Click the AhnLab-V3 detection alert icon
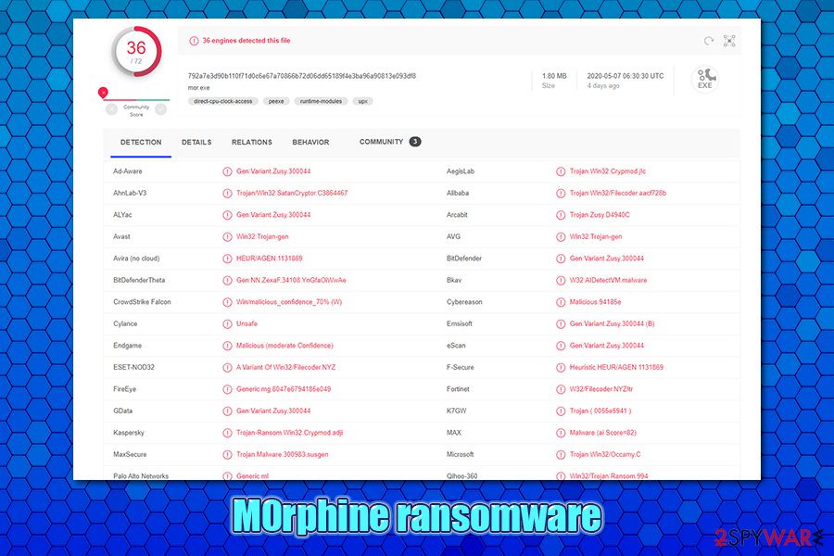Viewport: 834px width, 556px height. (227, 193)
